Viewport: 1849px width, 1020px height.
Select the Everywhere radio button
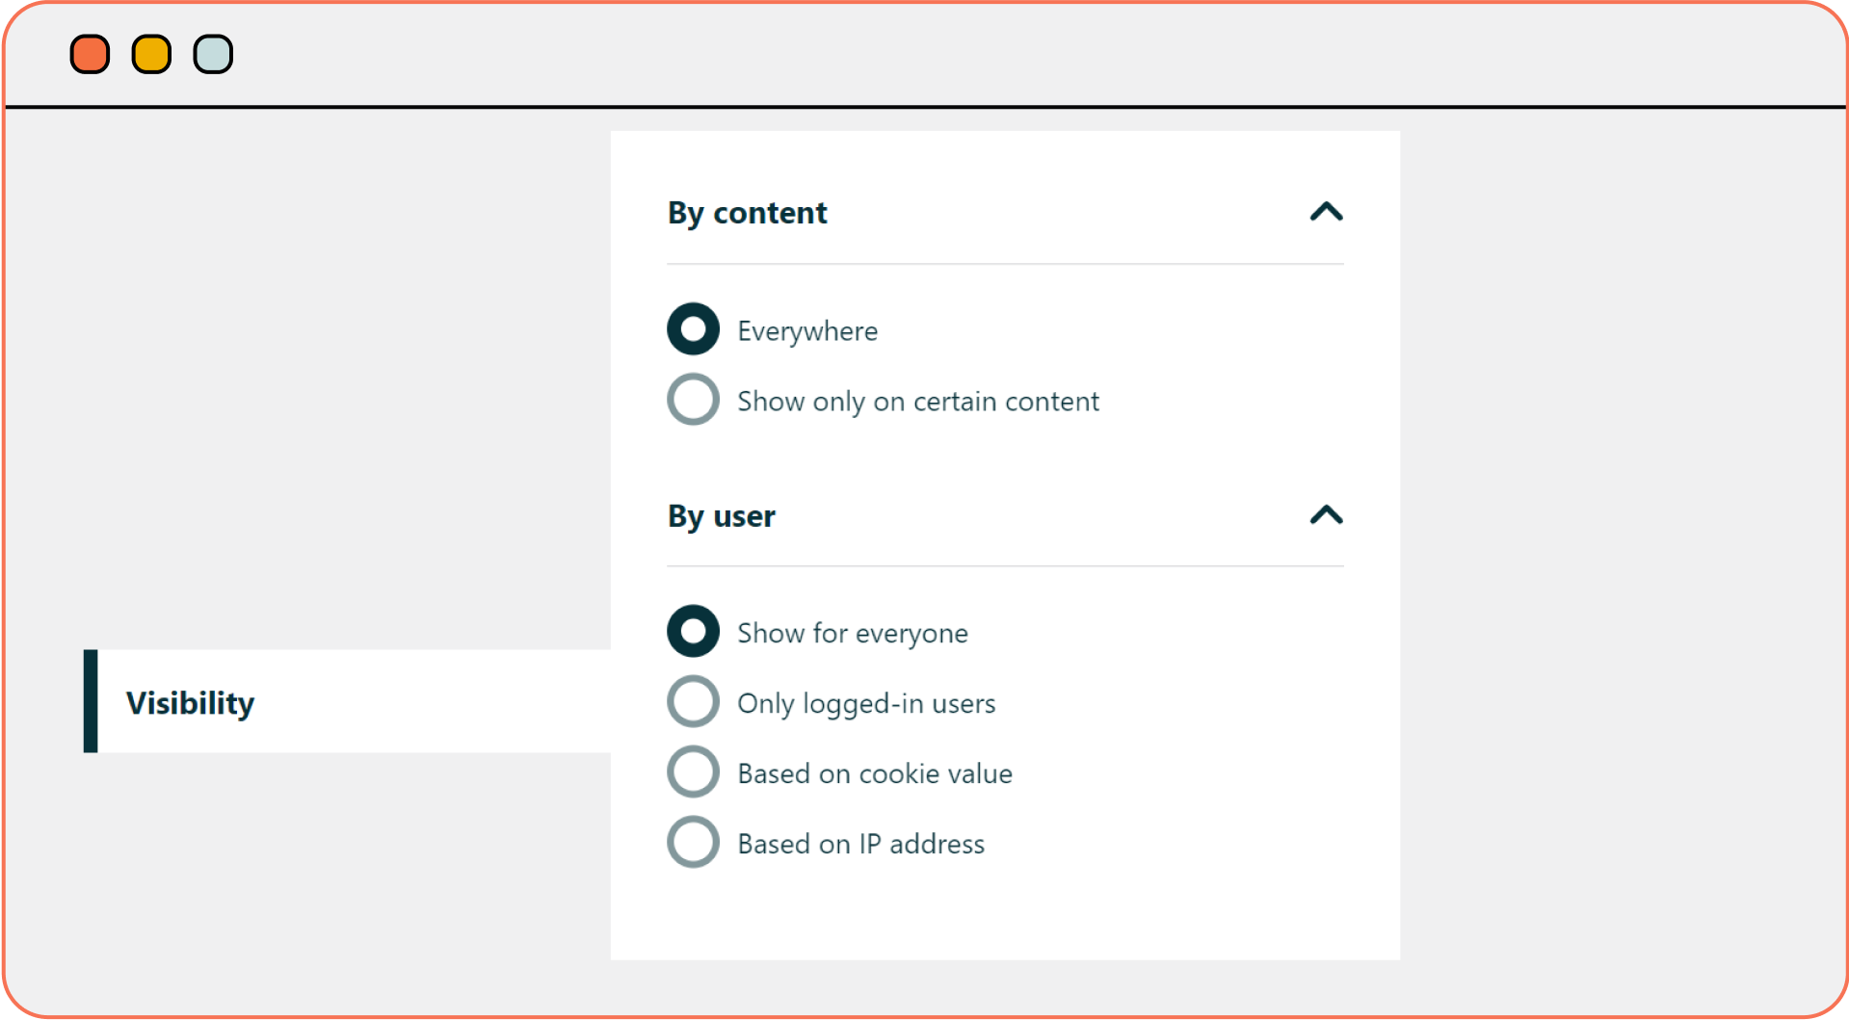(693, 329)
